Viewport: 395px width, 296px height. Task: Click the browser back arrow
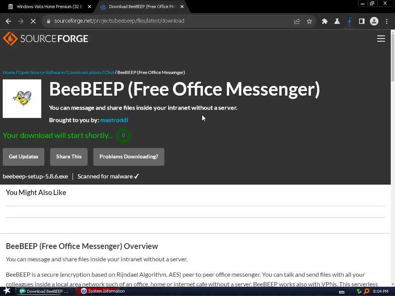(x=8, y=21)
